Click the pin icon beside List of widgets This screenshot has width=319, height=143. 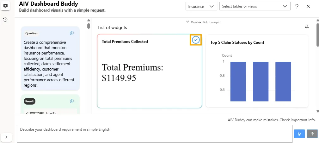click(307, 27)
